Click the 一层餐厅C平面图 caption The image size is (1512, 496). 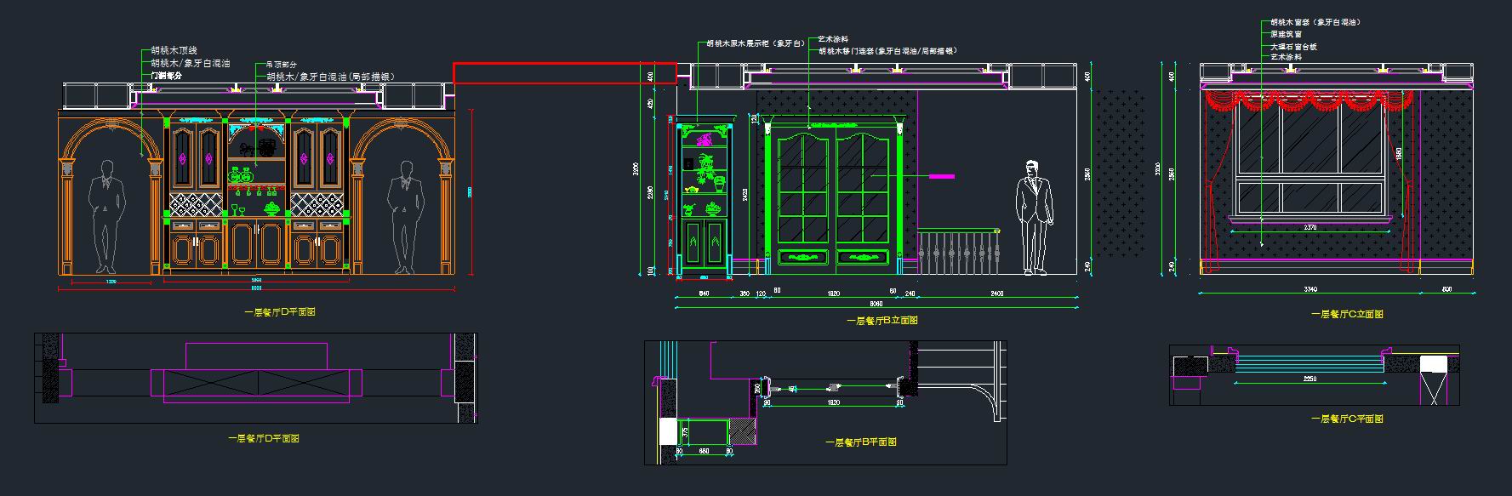pos(1347,419)
